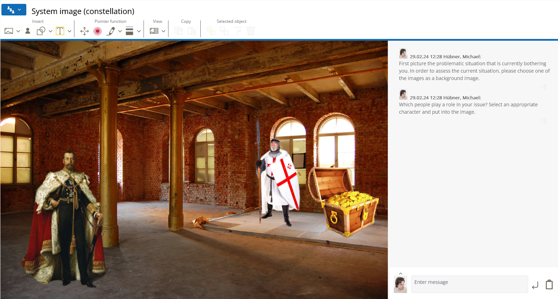The height and width of the screenshot is (299, 558).
Task: Expand the pen tool options arrow
Action: tap(120, 31)
